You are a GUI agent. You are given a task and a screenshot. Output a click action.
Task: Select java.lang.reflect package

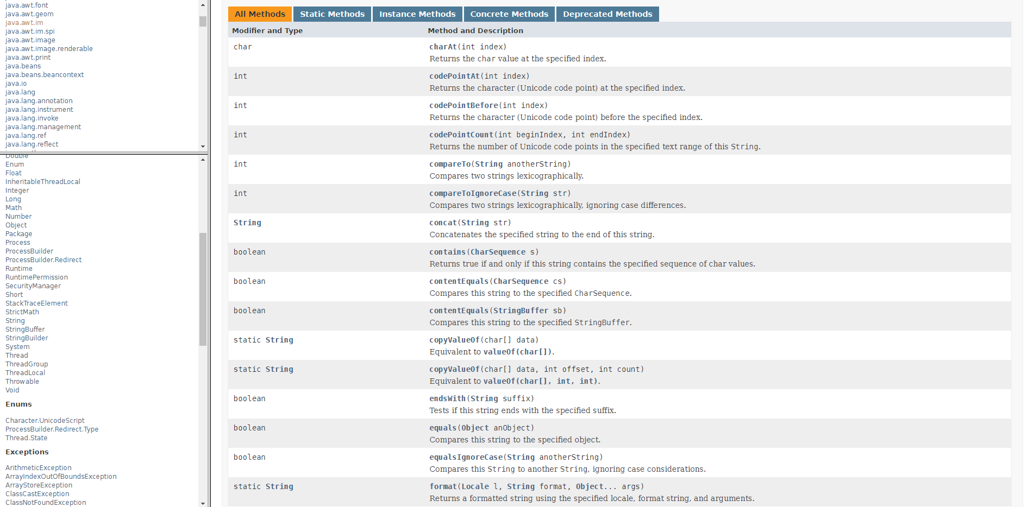[x=32, y=144]
